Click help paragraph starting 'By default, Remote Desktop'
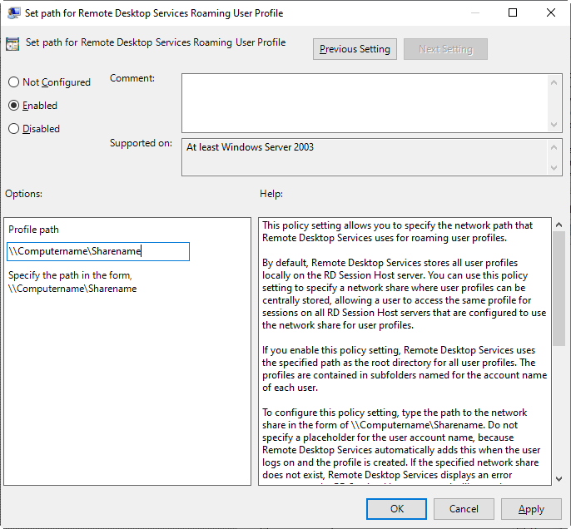The image size is (571, 529). pyautogui.click(x=405, y=294)
